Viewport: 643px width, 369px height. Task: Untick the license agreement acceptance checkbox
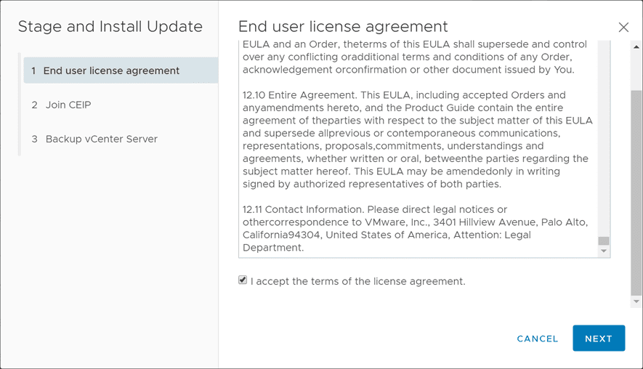(243, 280)
